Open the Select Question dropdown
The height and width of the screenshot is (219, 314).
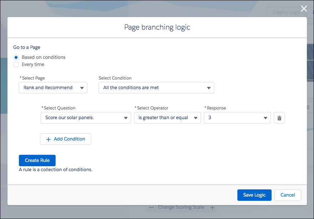click(x=86, y=118)
